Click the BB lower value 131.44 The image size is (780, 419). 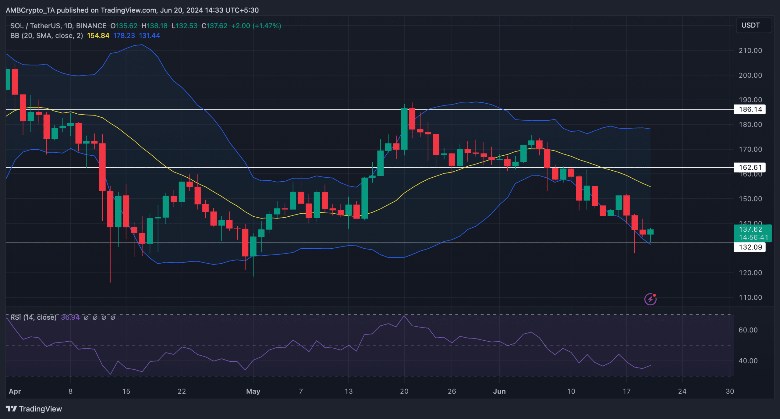click(x=149, y=36)
